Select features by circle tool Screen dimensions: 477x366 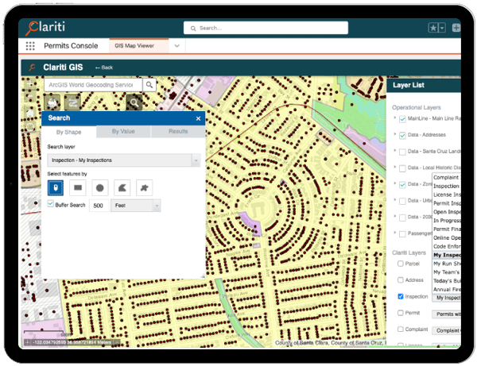pyautogui.click(x=100, y=187)
